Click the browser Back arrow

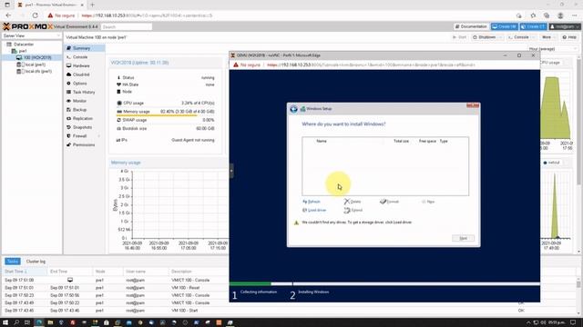click(8, 15)
